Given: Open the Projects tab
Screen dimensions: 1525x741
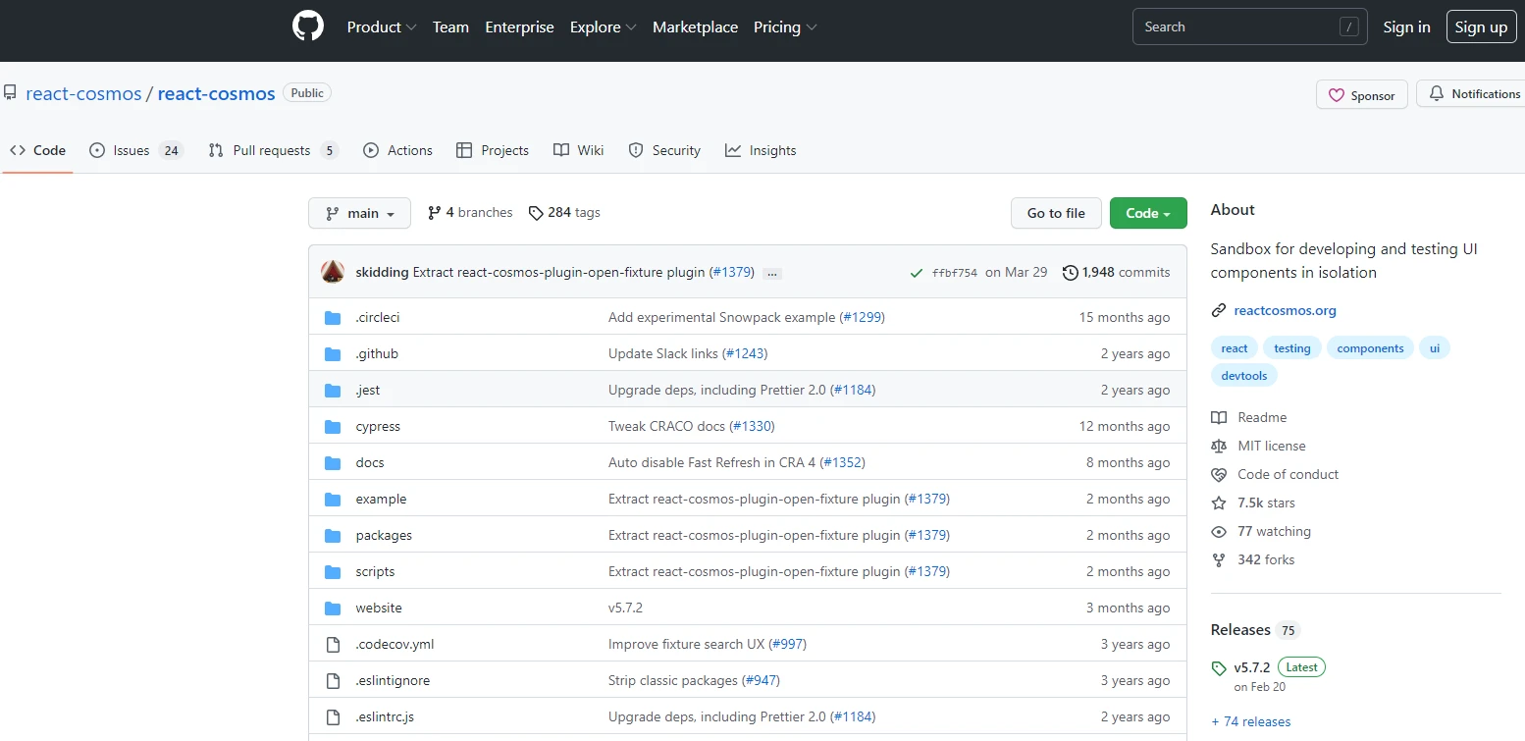Looking at the screenshot, I should pos(493,150).
